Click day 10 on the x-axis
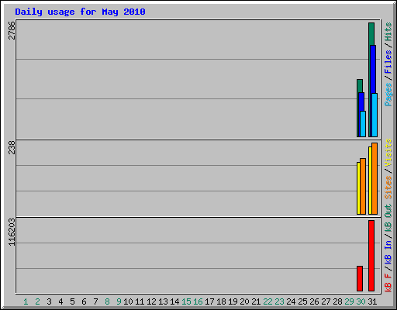397x310 pixels. [128, 301]
